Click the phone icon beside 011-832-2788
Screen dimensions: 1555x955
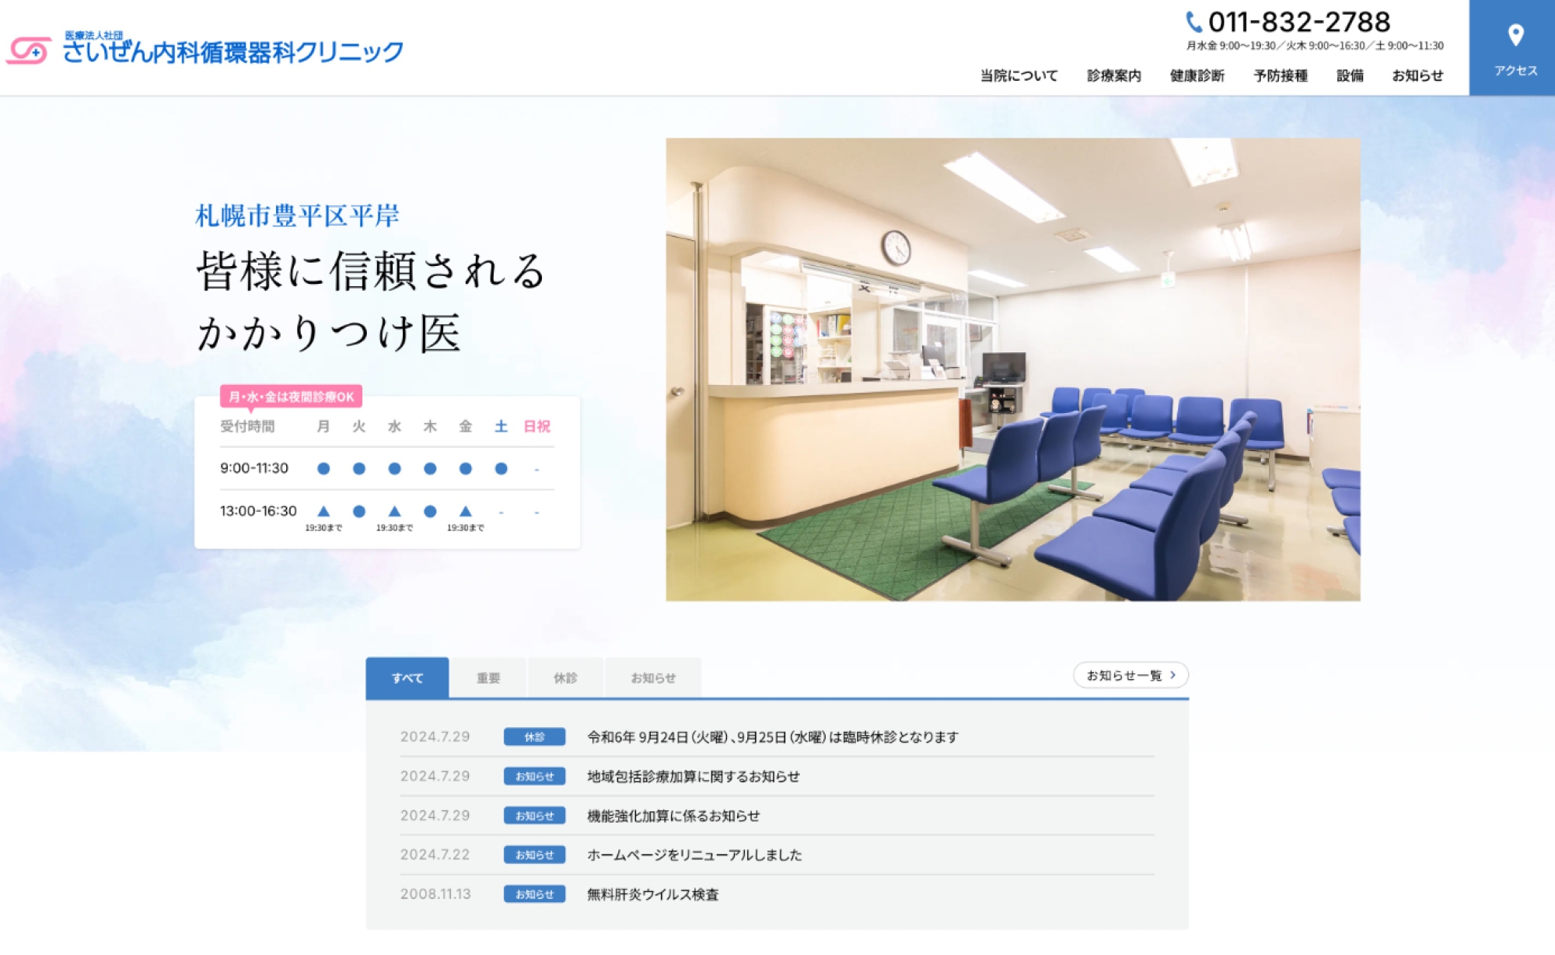pos(1193,22)
